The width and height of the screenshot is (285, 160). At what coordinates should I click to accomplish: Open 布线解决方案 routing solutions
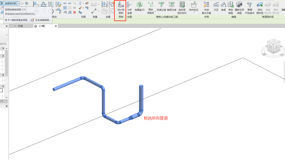click(x=206, y=8)
